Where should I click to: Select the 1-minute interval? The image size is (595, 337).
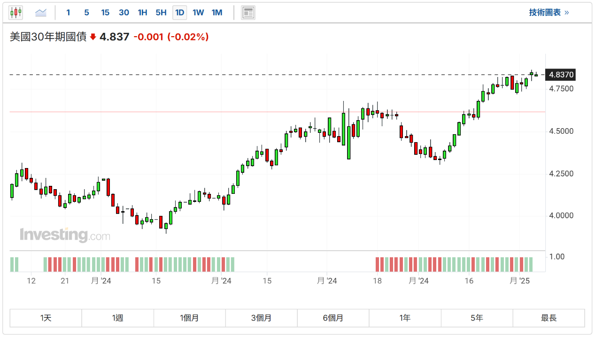tap(68, 13)
